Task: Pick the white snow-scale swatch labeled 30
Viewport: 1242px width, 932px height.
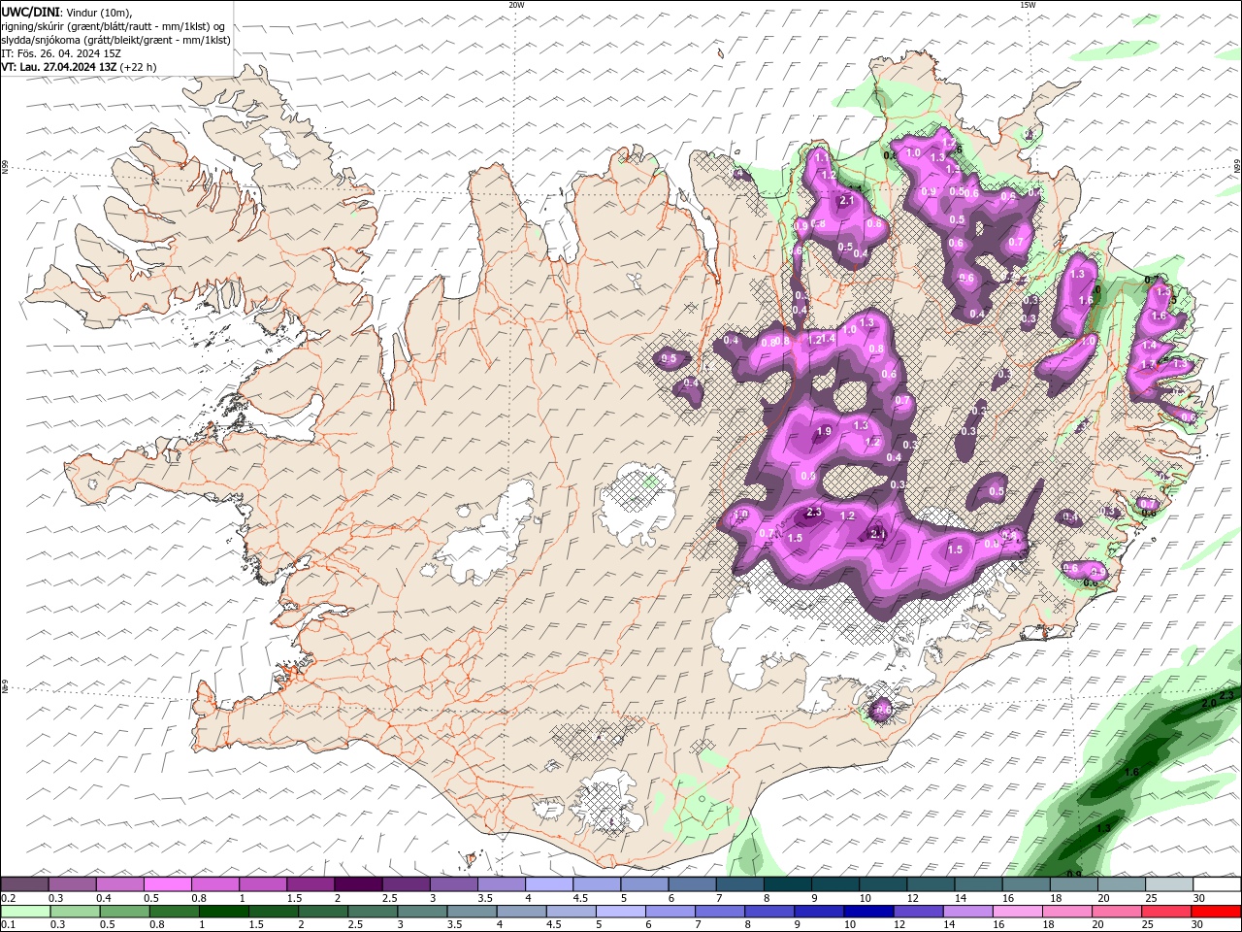Action: pos(1216,884)
